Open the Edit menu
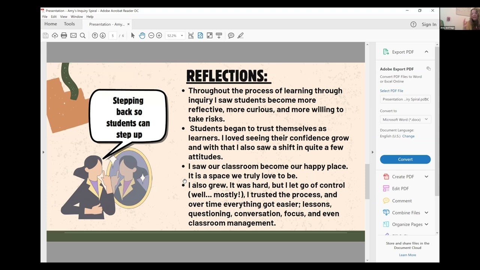The height and width of the screenshot is (270, 480). click(54, 17)
